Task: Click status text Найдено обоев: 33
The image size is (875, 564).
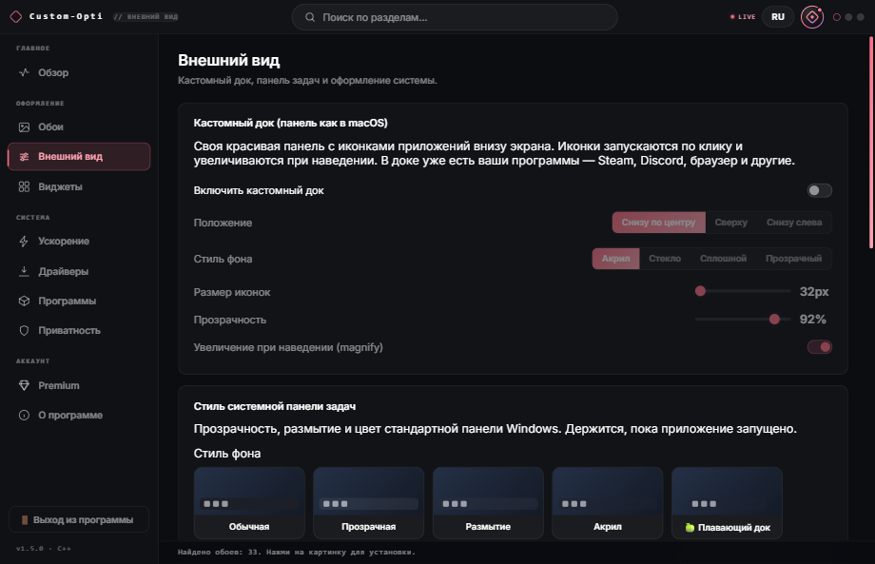Action: click(220, 553)
